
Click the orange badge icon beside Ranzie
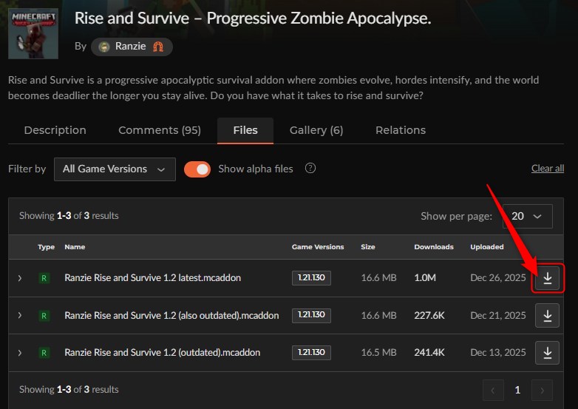158,47
